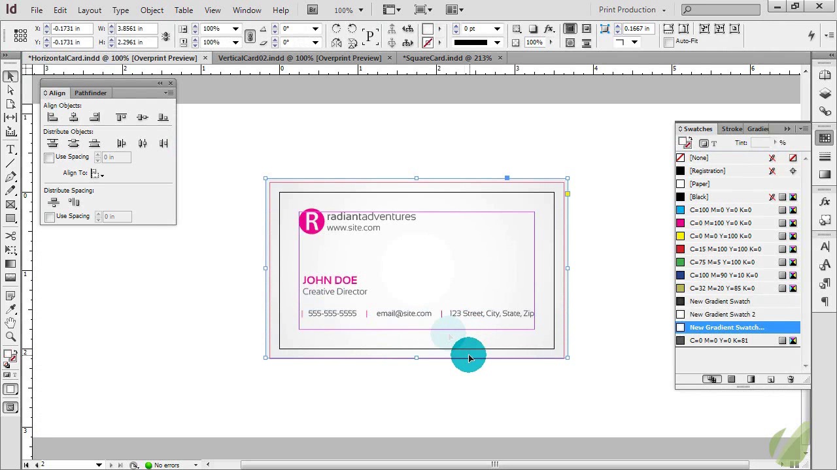Toggle the Auto-Fit checkbox
Image resolution: width=837 pixels, height=470 pixels.
[x=668, y=42]
